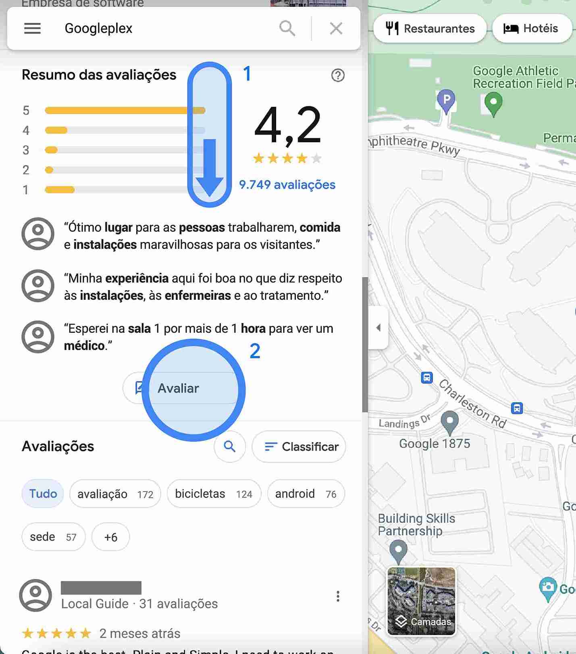Collapse the side panel with arrow tab
This screenshot has height=654, width=576.
click(x=378, y=327)
